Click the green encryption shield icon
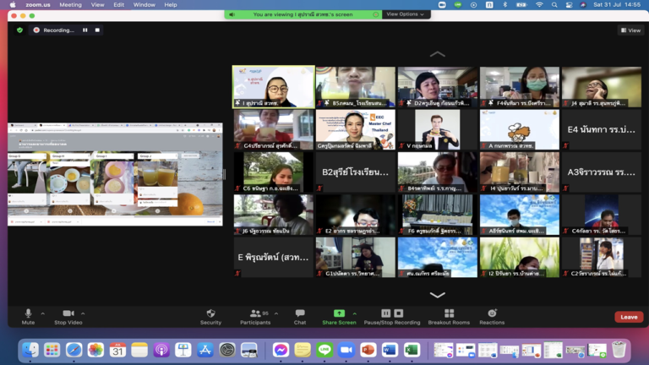This screenshot has height=365, width=649. (20, 30)
